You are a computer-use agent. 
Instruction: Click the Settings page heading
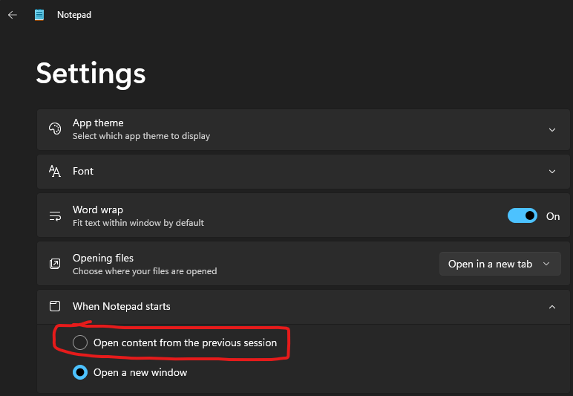91,74
